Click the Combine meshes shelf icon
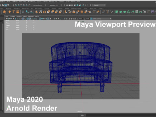 pyautogui.click(x=41, y=12)
